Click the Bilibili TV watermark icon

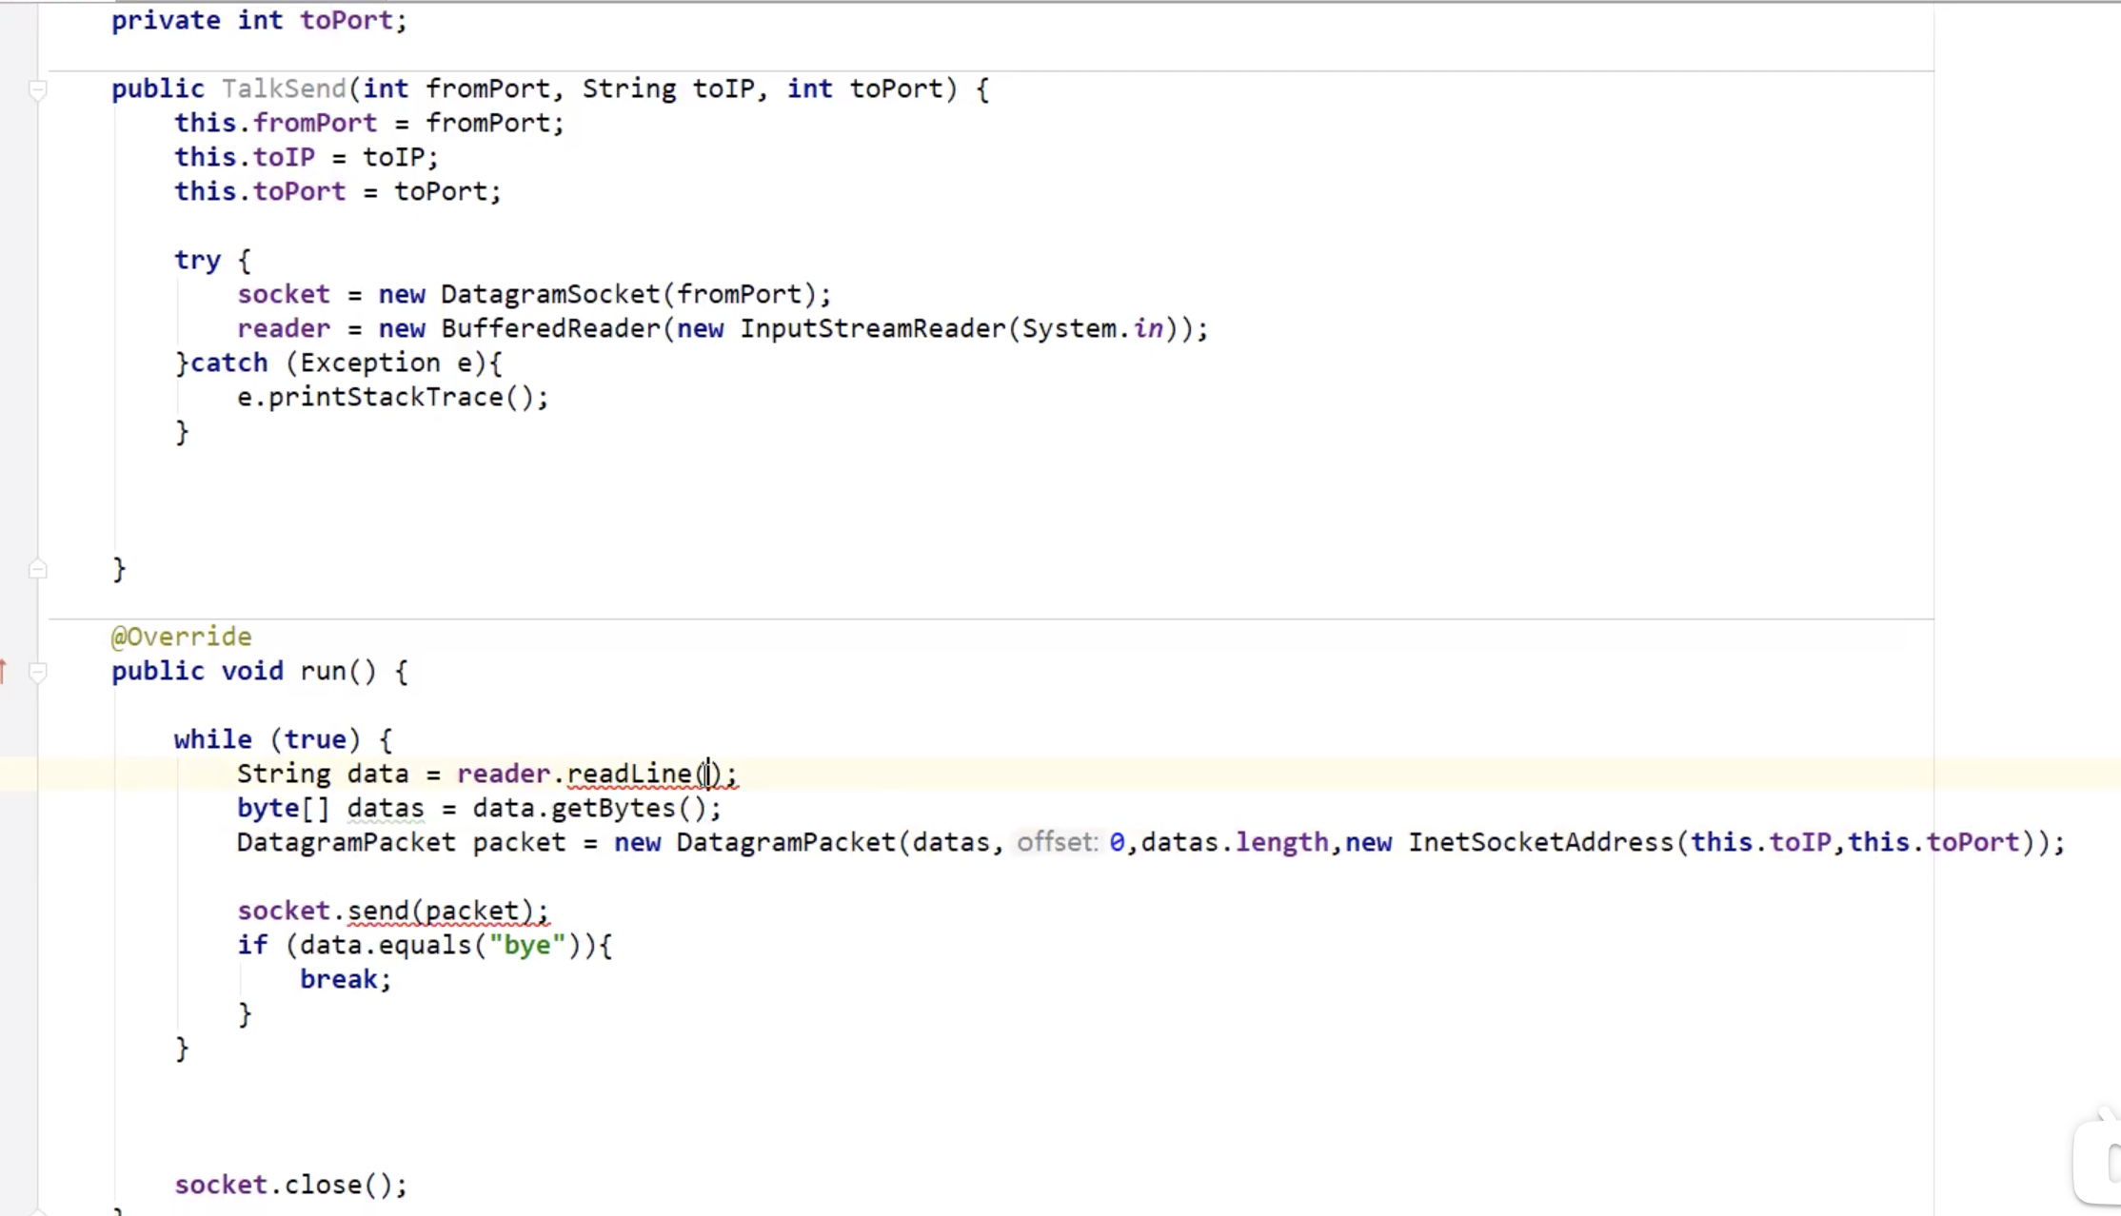click(x=2100, y=1161)
